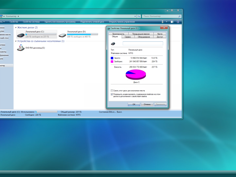Screen dimensions: 236x177
Task: Click the '255 533 772 800 байт' capacity value
Action: click(x=138, y=67)
